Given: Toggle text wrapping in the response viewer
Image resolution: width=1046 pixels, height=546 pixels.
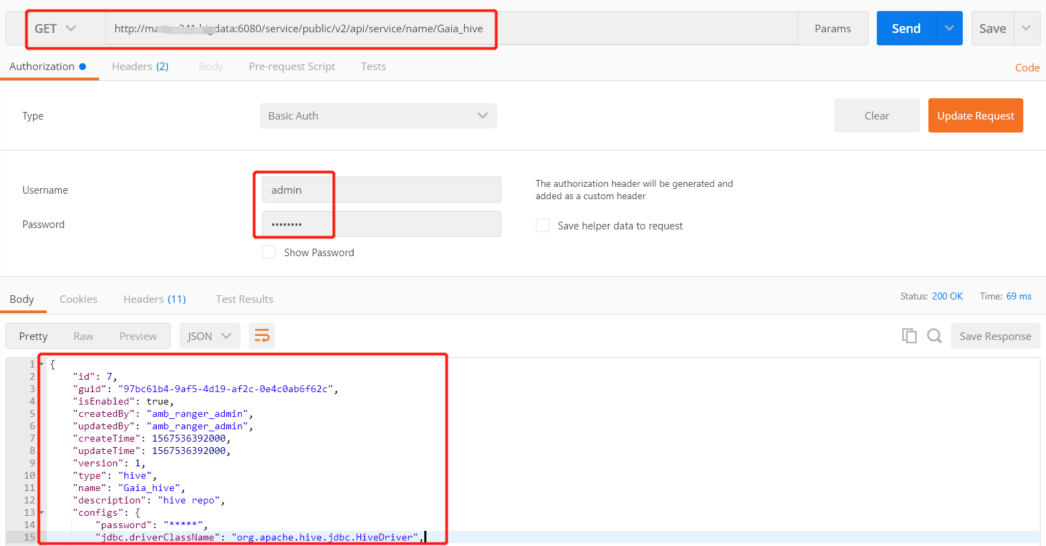Looking at the screenshot, I should (x=262, y=336).
